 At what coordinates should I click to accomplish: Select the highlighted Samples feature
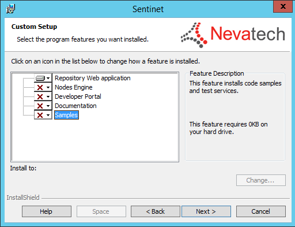coord(66,115)
